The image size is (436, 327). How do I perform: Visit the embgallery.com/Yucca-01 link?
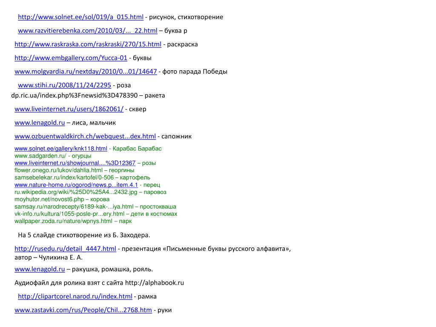71,58
